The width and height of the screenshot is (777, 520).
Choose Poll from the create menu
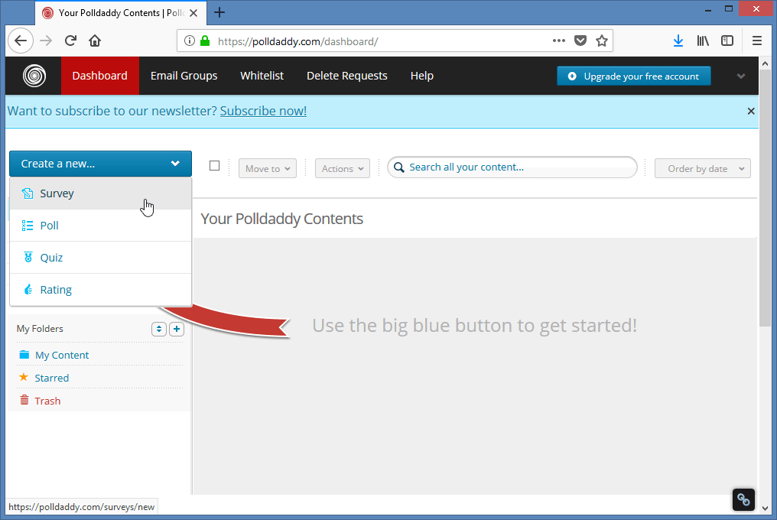tap(100, 226)
